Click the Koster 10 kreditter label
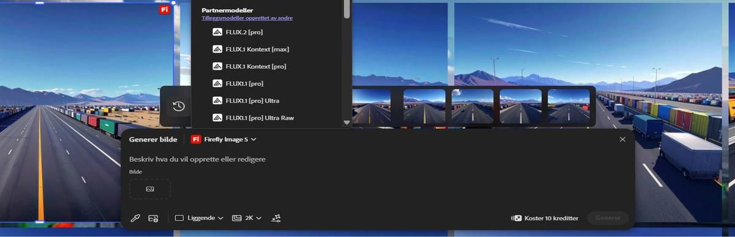This screenshot has height=237, width=735. (551, 218)
